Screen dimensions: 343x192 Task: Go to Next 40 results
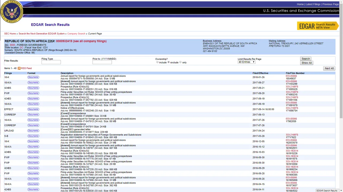329,68
